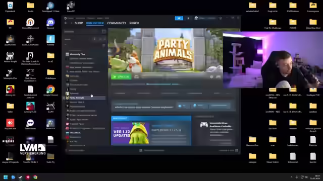Launch OpenVPN Connect from desktop
Viewport: 323px width, 181px height.
click(30, 24)
